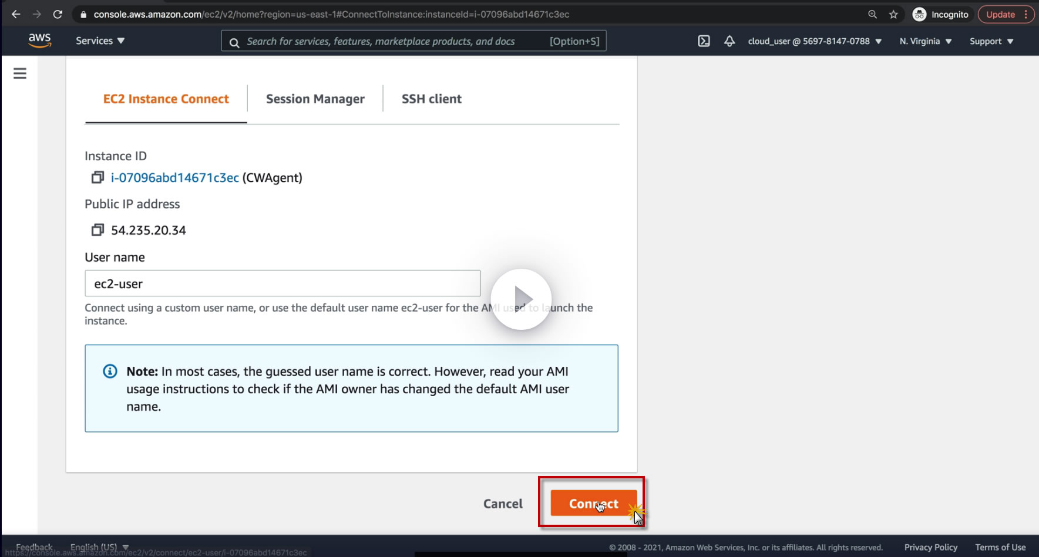Open the Terms of Use link
Screen dimensions: 1039x557
(1000, 547)
